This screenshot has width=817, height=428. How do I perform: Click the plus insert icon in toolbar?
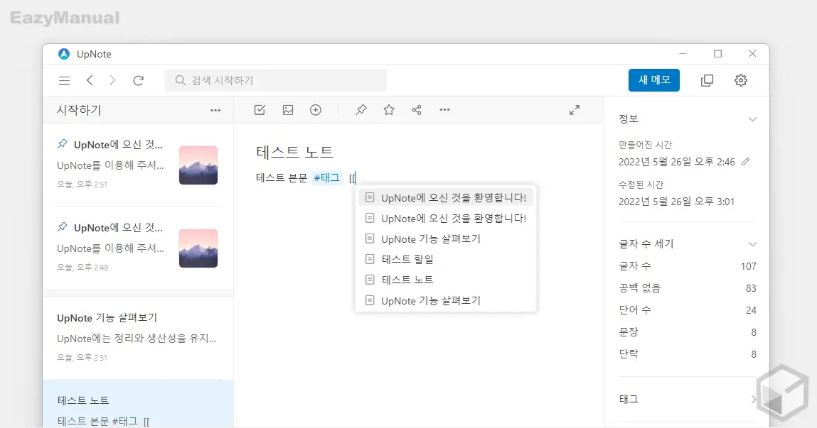coord(316,110)
